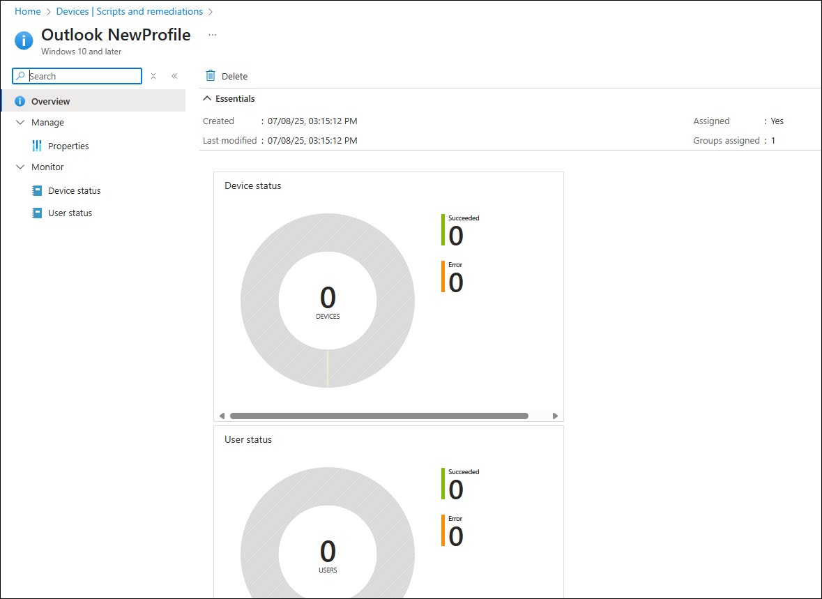Open the Devices | Scripts and remediations breadcrumb
Viewport: 822px width, 599px height.
(129, 11)
